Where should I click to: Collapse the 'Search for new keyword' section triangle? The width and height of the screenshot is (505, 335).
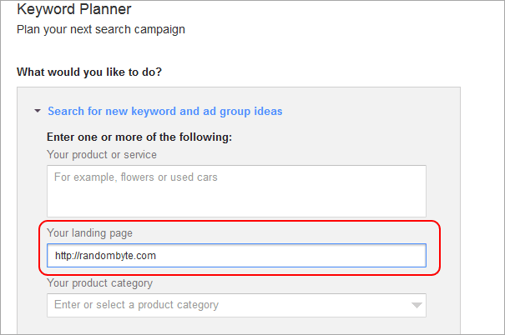tap(38, 111)
